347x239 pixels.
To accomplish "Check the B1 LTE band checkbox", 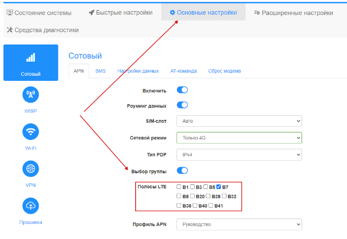I will 179,186.
